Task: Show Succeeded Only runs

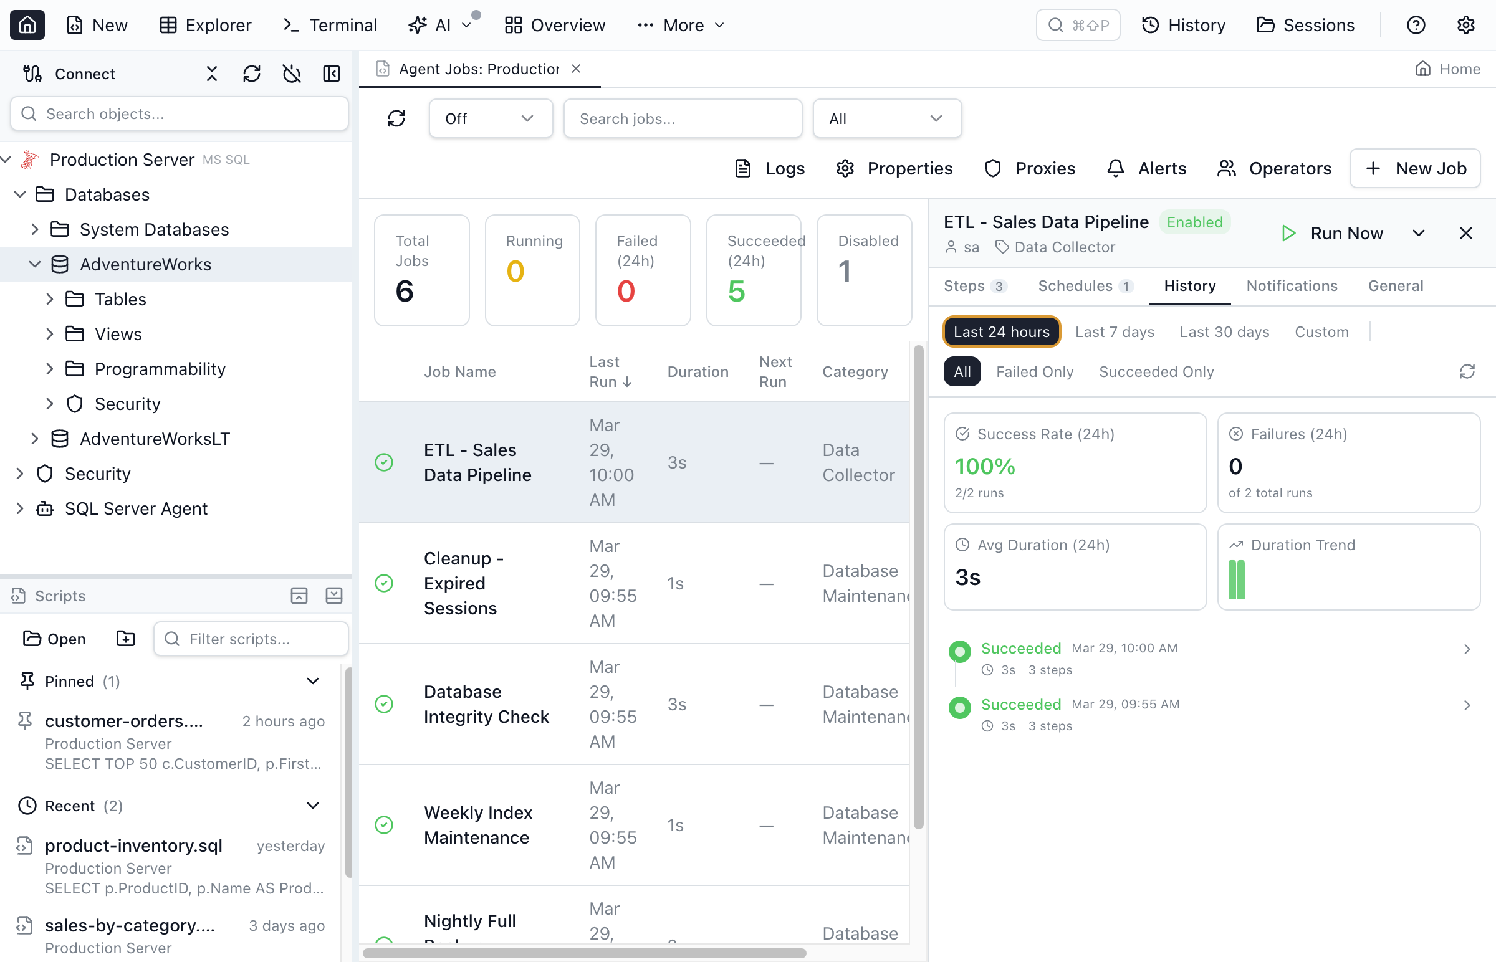Action: pos(1156,371)
